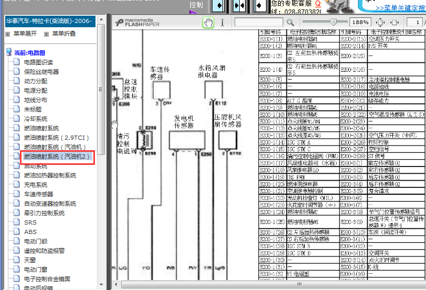426x290 pixels.
Task: Click the 清污控制电磁阀 (PWM) table cell
Action: point(313,157)
